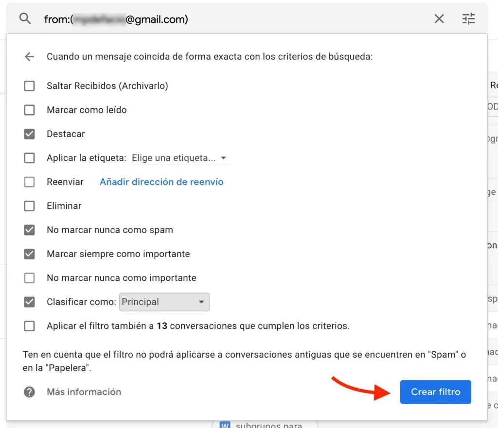
Task: Uncheck the Destacar checkbox
Action: tap(30, 134)
